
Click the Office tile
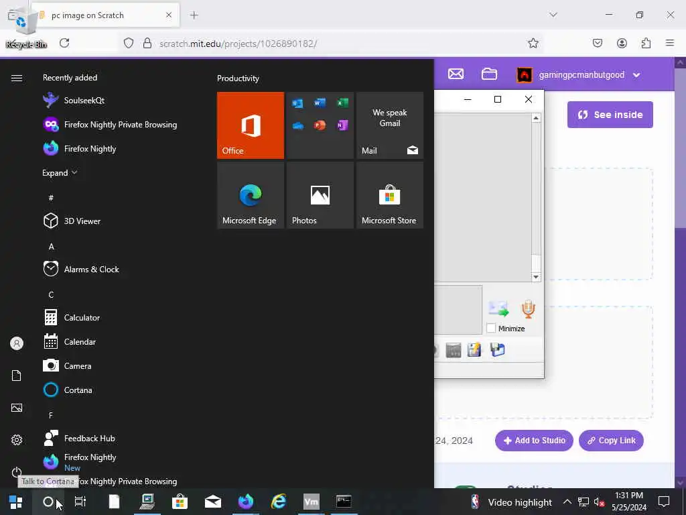251,125
